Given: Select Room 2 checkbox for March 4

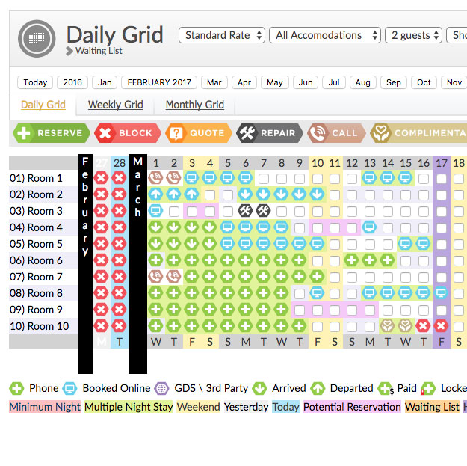Looking at the screenshot, I should [x=210, y=195].
